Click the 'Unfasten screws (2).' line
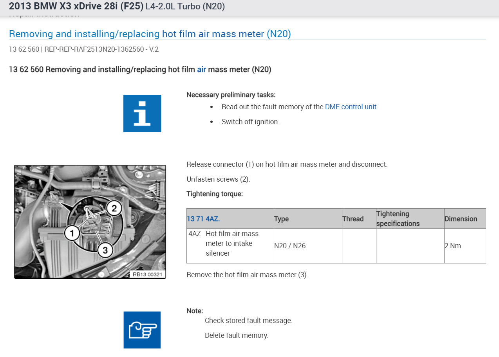 [218, 179]
